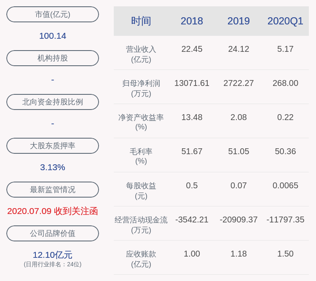Click the net profit value 2722.27
316x281 pixels.
238,83
